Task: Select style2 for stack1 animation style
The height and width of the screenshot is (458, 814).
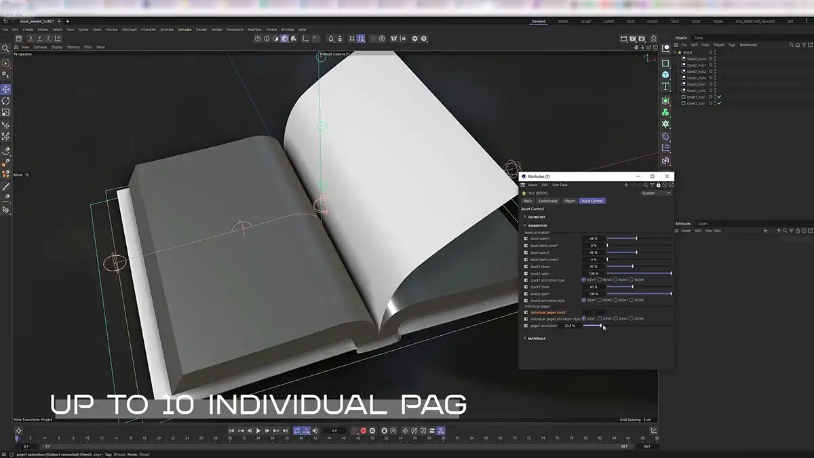Action: (600, 280)
